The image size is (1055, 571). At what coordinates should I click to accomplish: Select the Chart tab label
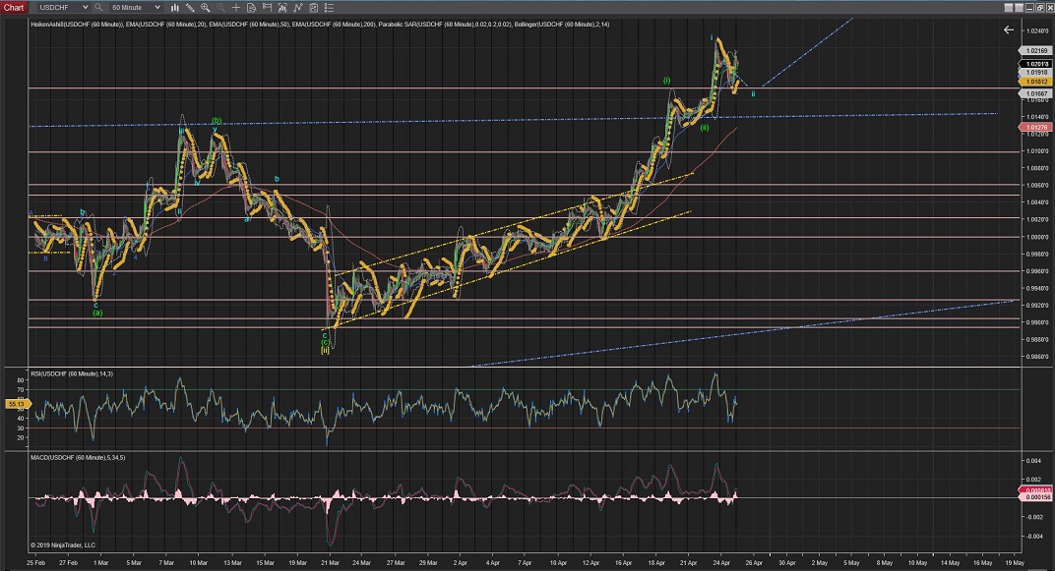pyautogui.click(x=14, y=8)
